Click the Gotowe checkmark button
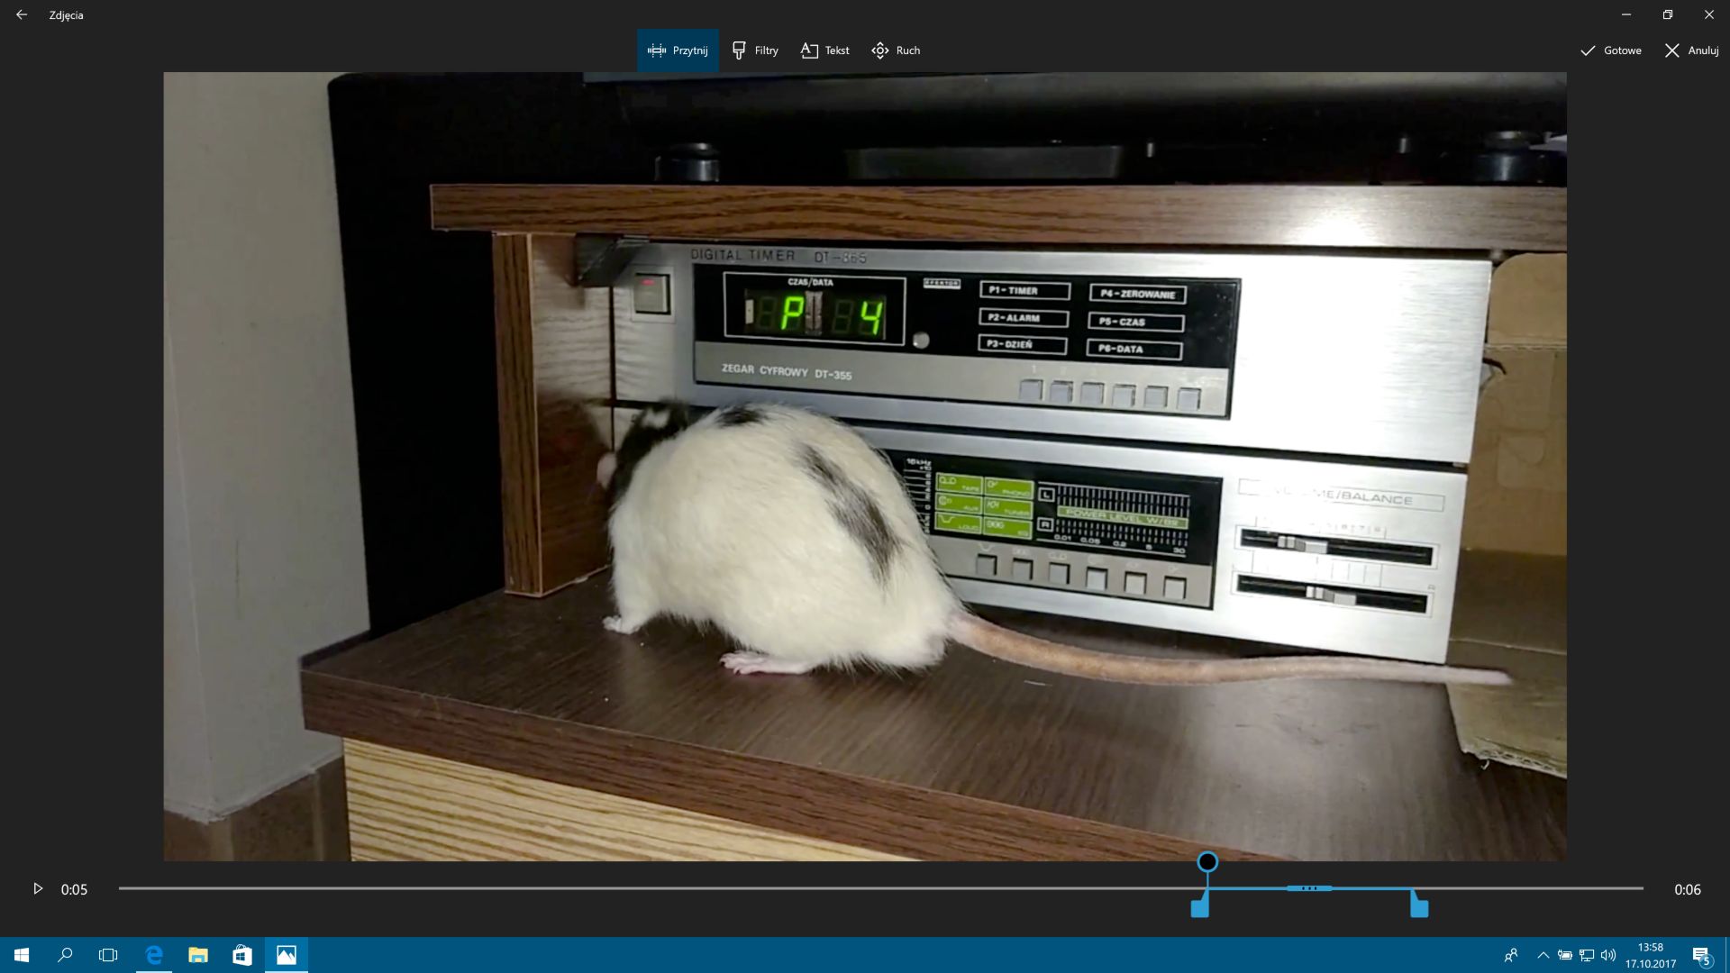The width and height of the screenshot is (1730, 973). (x=1610, y=50)
